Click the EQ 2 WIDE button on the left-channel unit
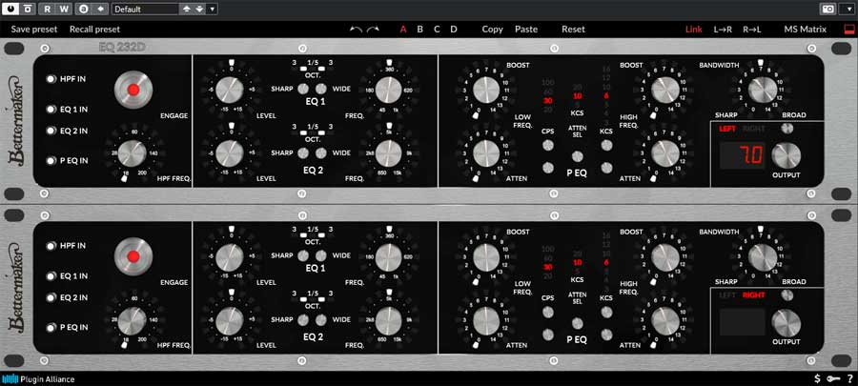Image resolution: width=858 pixels, height=386 pixels. [x=321, y=152]
